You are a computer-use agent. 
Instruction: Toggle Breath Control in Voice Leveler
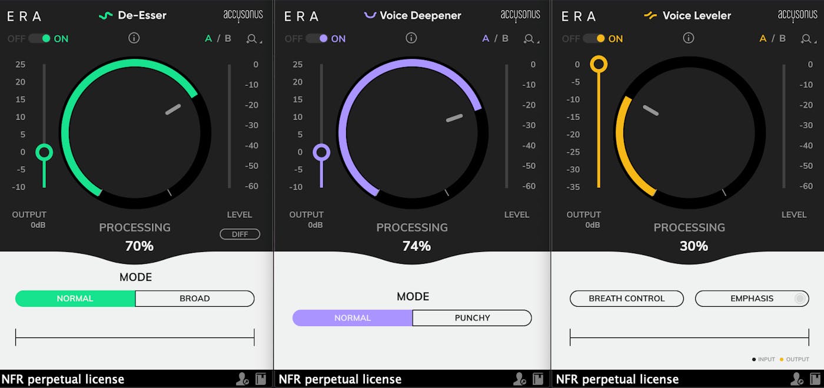(x=627, y=299)
